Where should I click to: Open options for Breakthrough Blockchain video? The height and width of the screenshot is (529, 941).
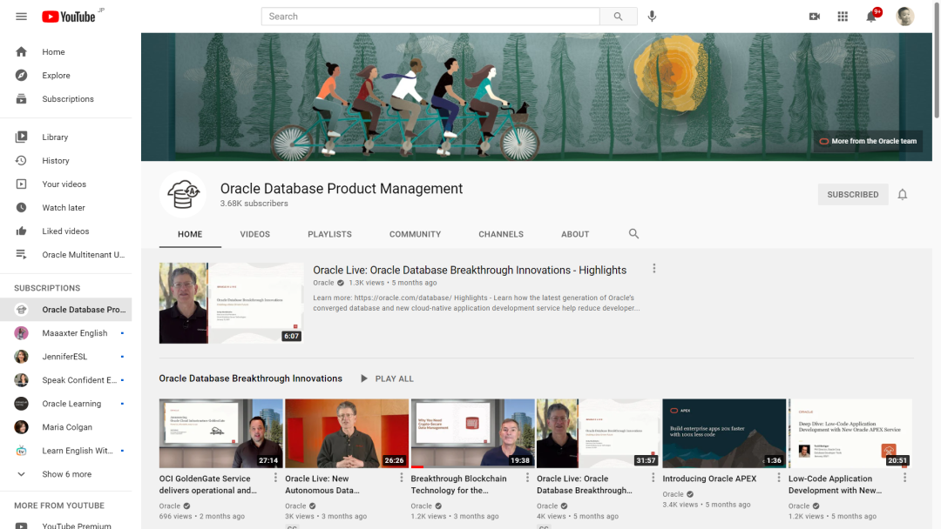[527, 478]
